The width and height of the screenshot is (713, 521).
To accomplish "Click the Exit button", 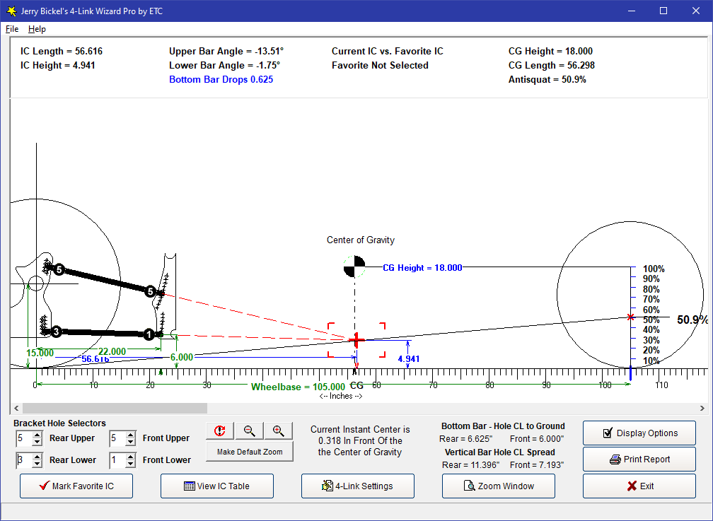I will click(639, 486).
